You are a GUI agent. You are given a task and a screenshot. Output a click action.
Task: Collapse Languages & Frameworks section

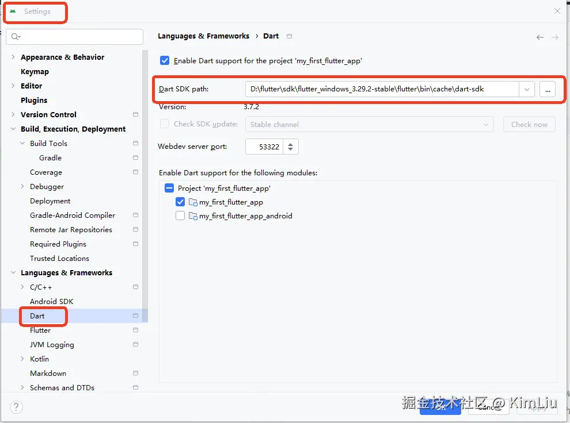point(13,273)
